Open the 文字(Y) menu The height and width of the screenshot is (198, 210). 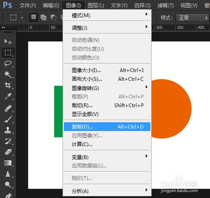(x=119, y=5)
